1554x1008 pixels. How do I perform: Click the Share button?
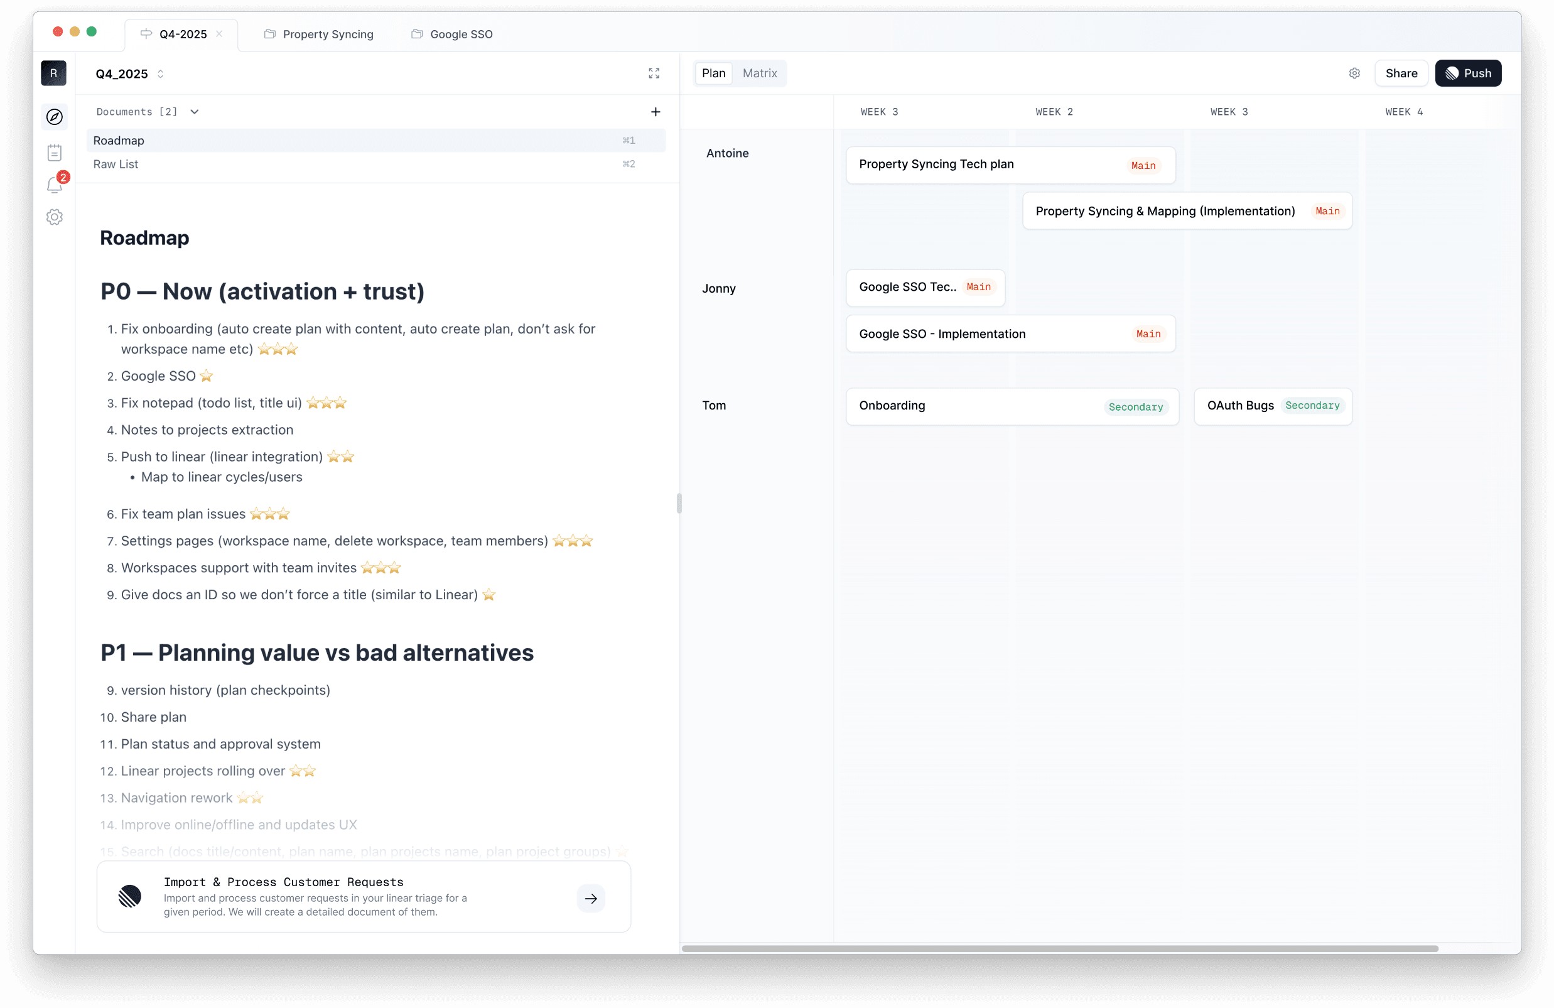point(1401,73)
